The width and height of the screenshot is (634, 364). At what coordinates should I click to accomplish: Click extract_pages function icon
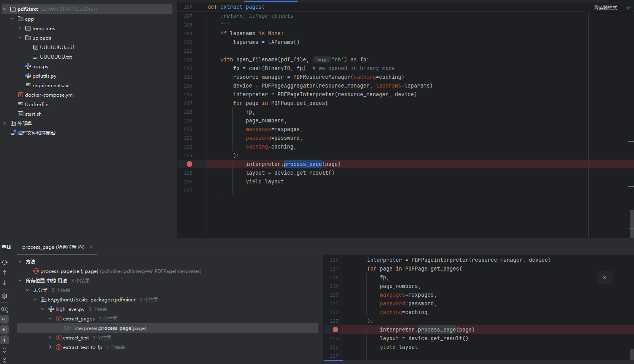pos(59,318)
